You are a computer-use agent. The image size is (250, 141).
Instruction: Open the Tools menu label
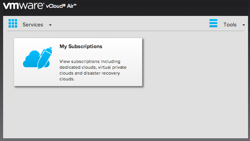[x=230, y=24]
